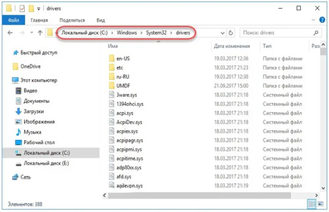Select file acpipagr.sys
The width and height of the screenshot is (329, 212).
tap(130, 140)
